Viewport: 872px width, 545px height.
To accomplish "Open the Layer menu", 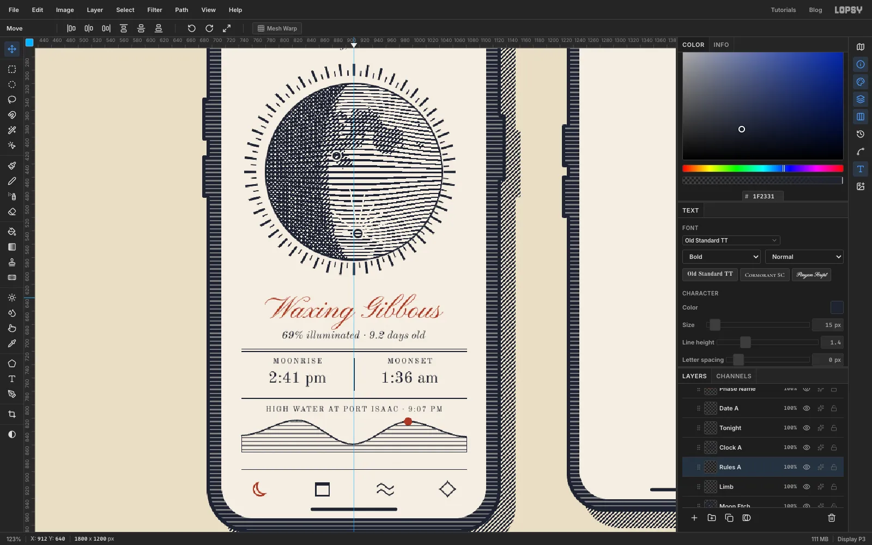I will [x=95, y=10].
